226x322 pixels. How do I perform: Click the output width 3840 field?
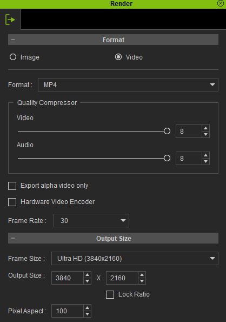click(68, 278)
